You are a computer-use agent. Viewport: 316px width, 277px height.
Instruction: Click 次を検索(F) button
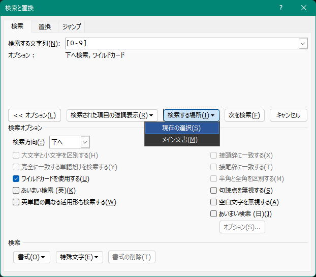[244, 115]
